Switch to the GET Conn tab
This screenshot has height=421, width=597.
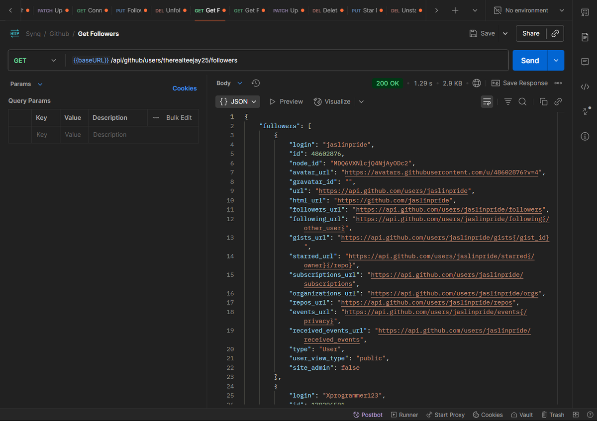92,10
